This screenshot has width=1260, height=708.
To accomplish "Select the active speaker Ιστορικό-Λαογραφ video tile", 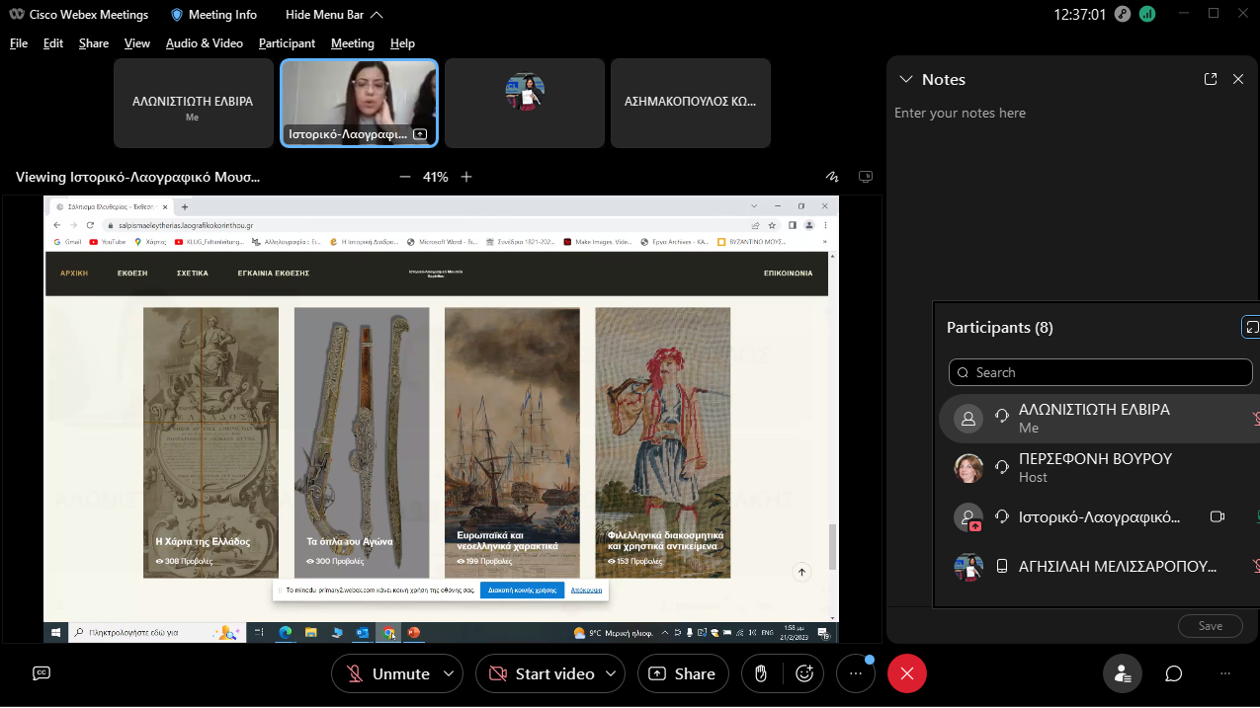I will 360,103.
